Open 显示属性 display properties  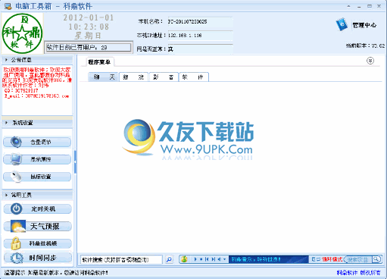(37, 159)
